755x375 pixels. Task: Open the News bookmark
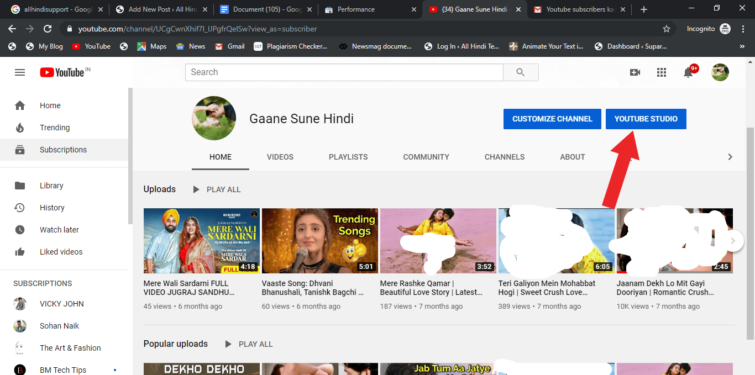[191, 46]
